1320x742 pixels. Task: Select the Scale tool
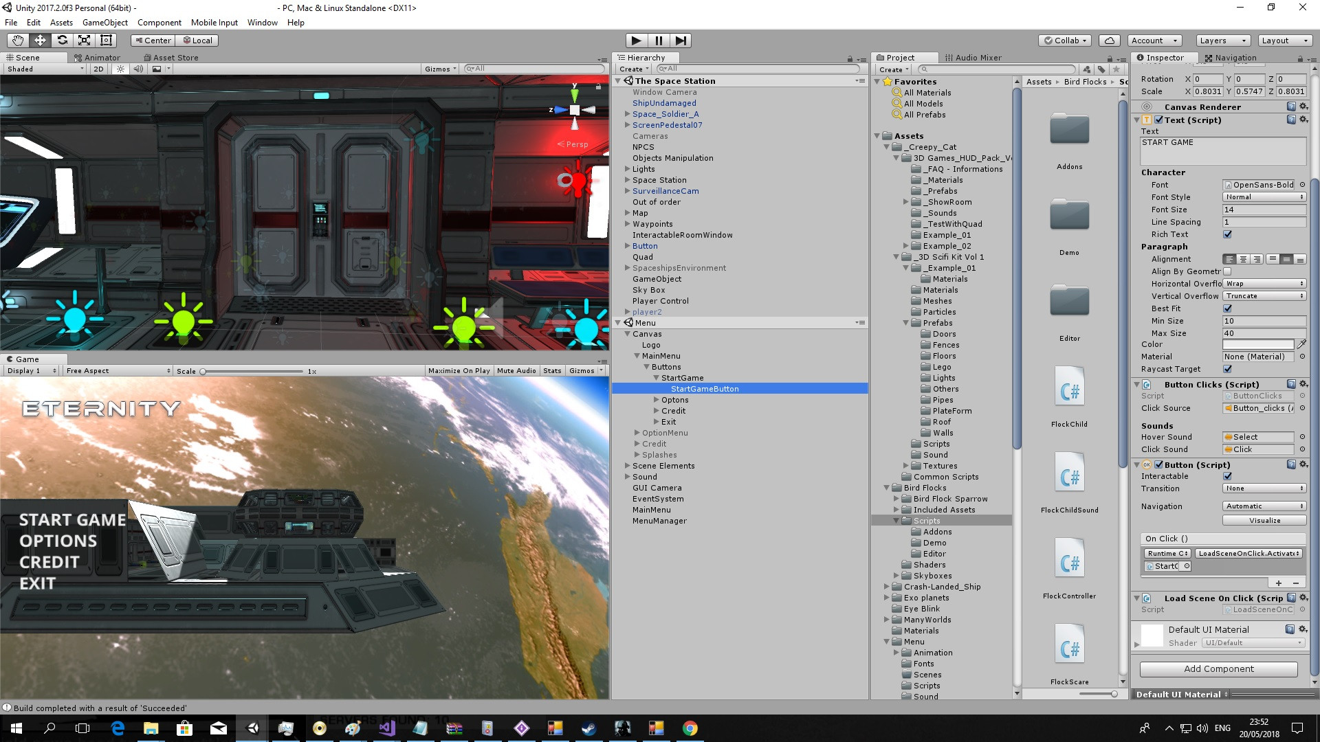click(x=84, y=41)
